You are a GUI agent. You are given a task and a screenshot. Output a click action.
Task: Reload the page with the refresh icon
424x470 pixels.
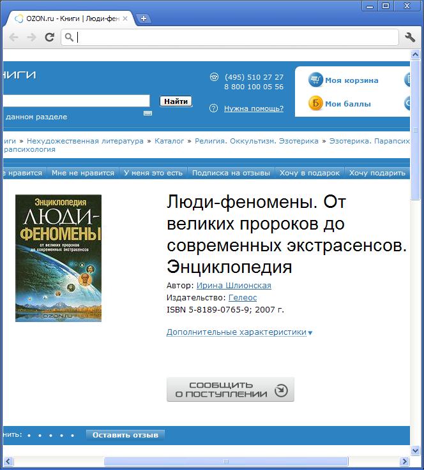[50, 37]
